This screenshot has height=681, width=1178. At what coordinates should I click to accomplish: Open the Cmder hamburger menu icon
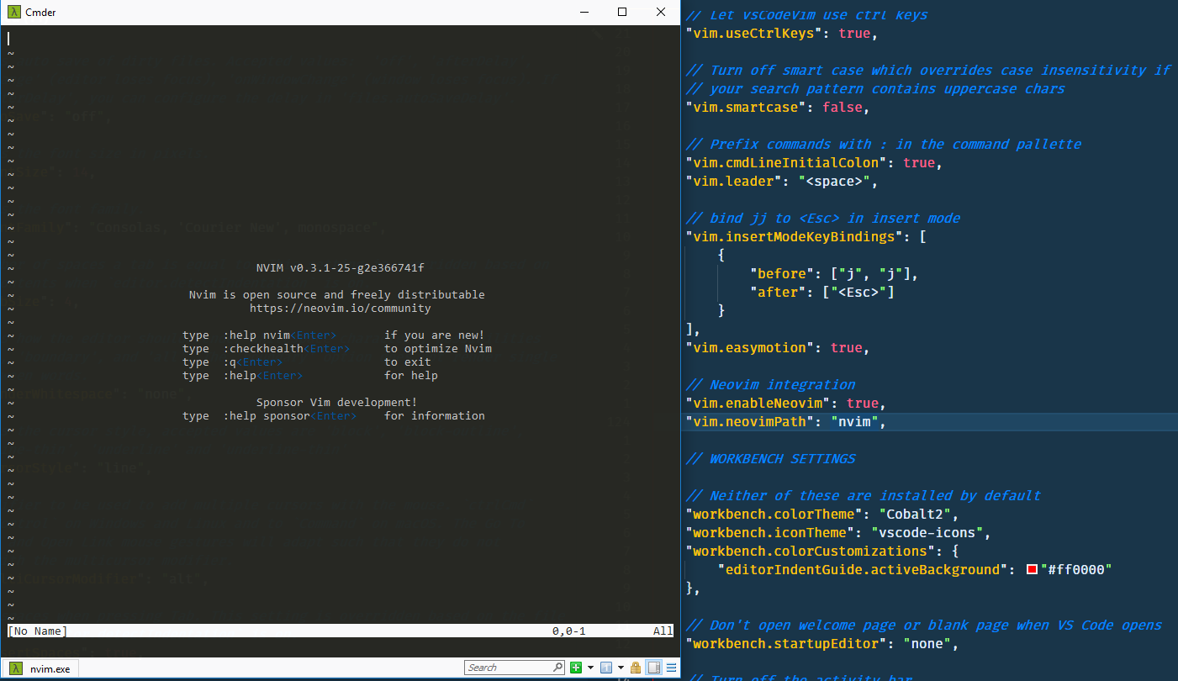click(670, 667)
